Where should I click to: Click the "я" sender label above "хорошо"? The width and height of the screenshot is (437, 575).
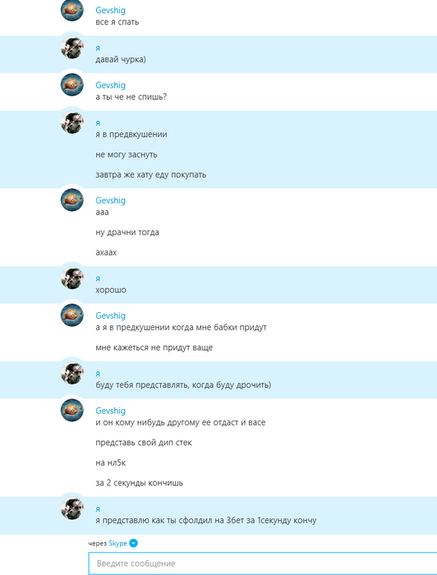pos(98,278)
